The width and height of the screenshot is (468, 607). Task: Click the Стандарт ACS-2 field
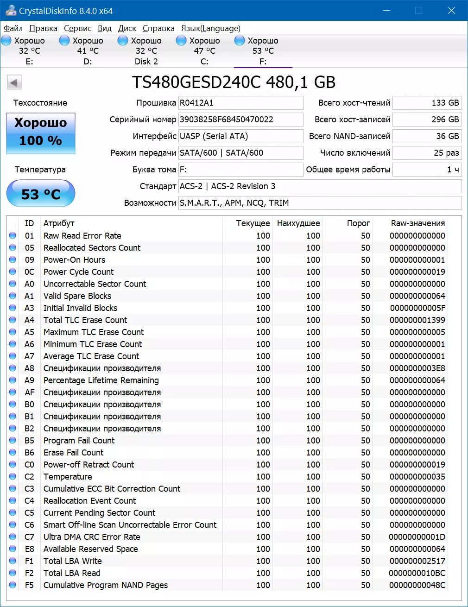[x=320, y=186]
